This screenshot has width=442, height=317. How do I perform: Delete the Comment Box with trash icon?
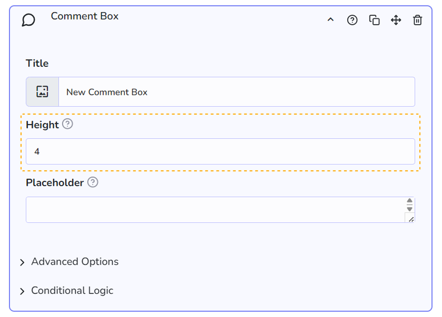point(417,20)
